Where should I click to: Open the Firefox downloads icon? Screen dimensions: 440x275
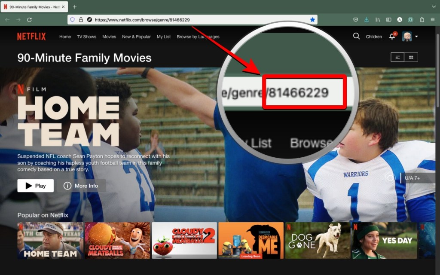[x=366, y=19]
